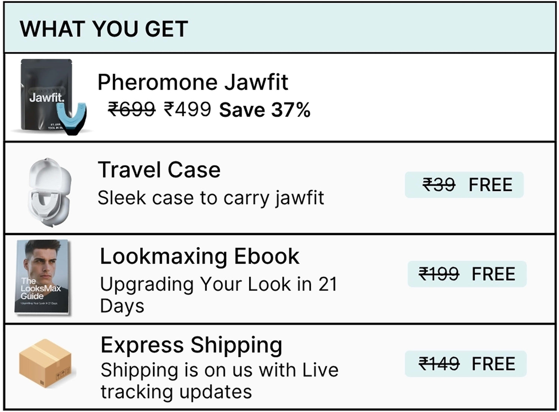559x412 pixels.
Task: Click 'Upgrading Your Look in 21 Days' text
Action: point(218,295)
